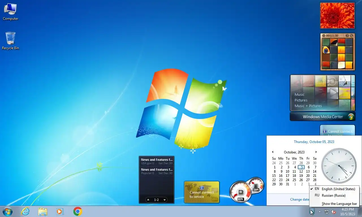Click the eye tile in picture puzzle

tap(326, 50)
